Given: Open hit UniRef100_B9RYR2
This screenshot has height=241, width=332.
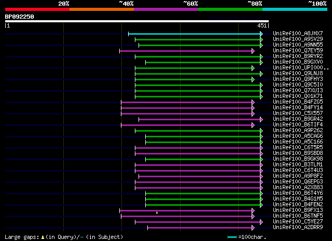Looking at the screenshot, I should (x=298, y=56).
